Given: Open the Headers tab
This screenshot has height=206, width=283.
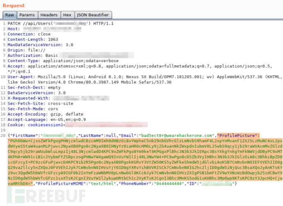Looking at the screenshot, I should coord(49,15).
